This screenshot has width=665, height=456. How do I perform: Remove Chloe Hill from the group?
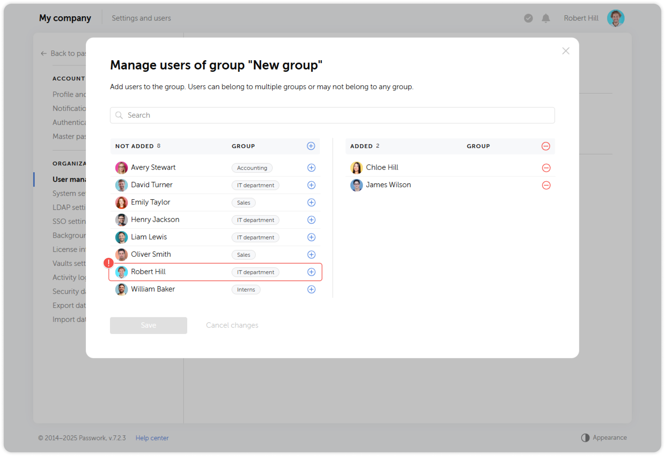point(546,168)
